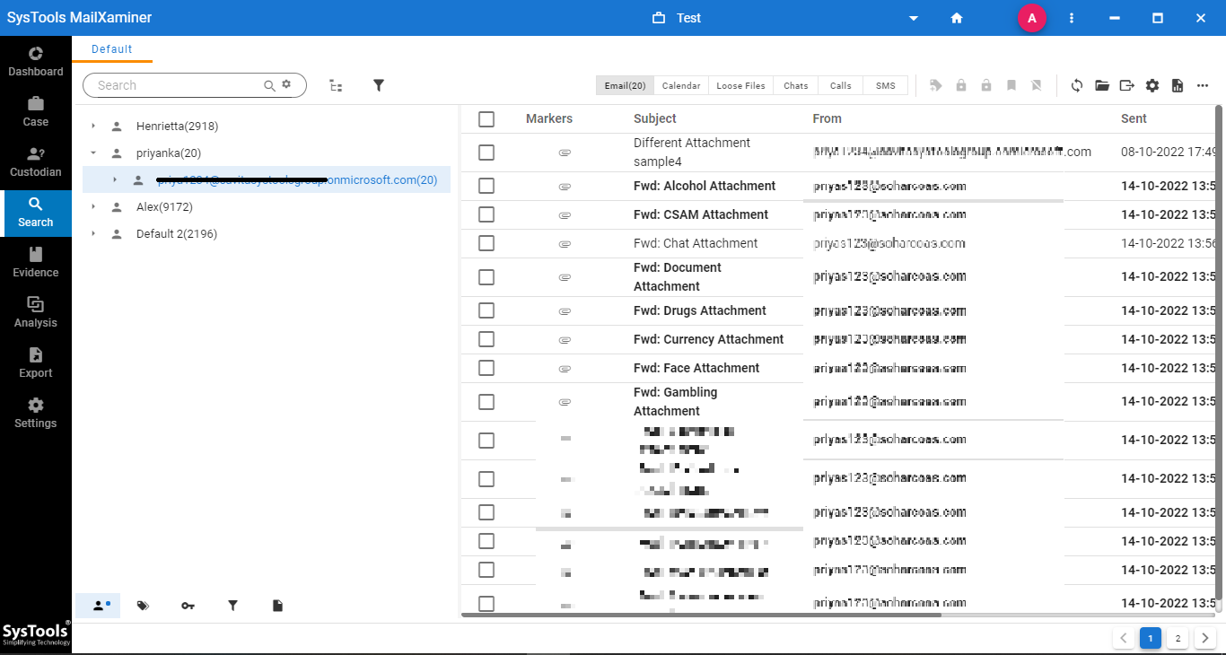Switch to the Loose Files tab
Viewport: 1226px width, 655px height.
point(741,85)
